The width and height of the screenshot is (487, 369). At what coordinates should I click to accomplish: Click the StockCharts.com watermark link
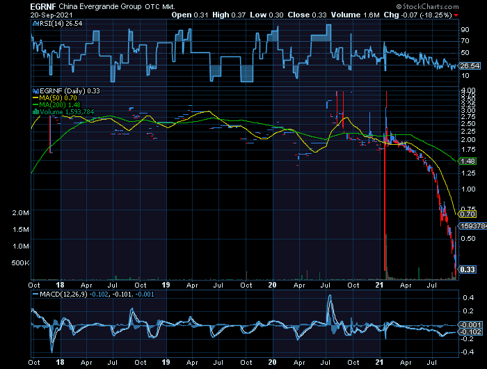click(427, 6)
